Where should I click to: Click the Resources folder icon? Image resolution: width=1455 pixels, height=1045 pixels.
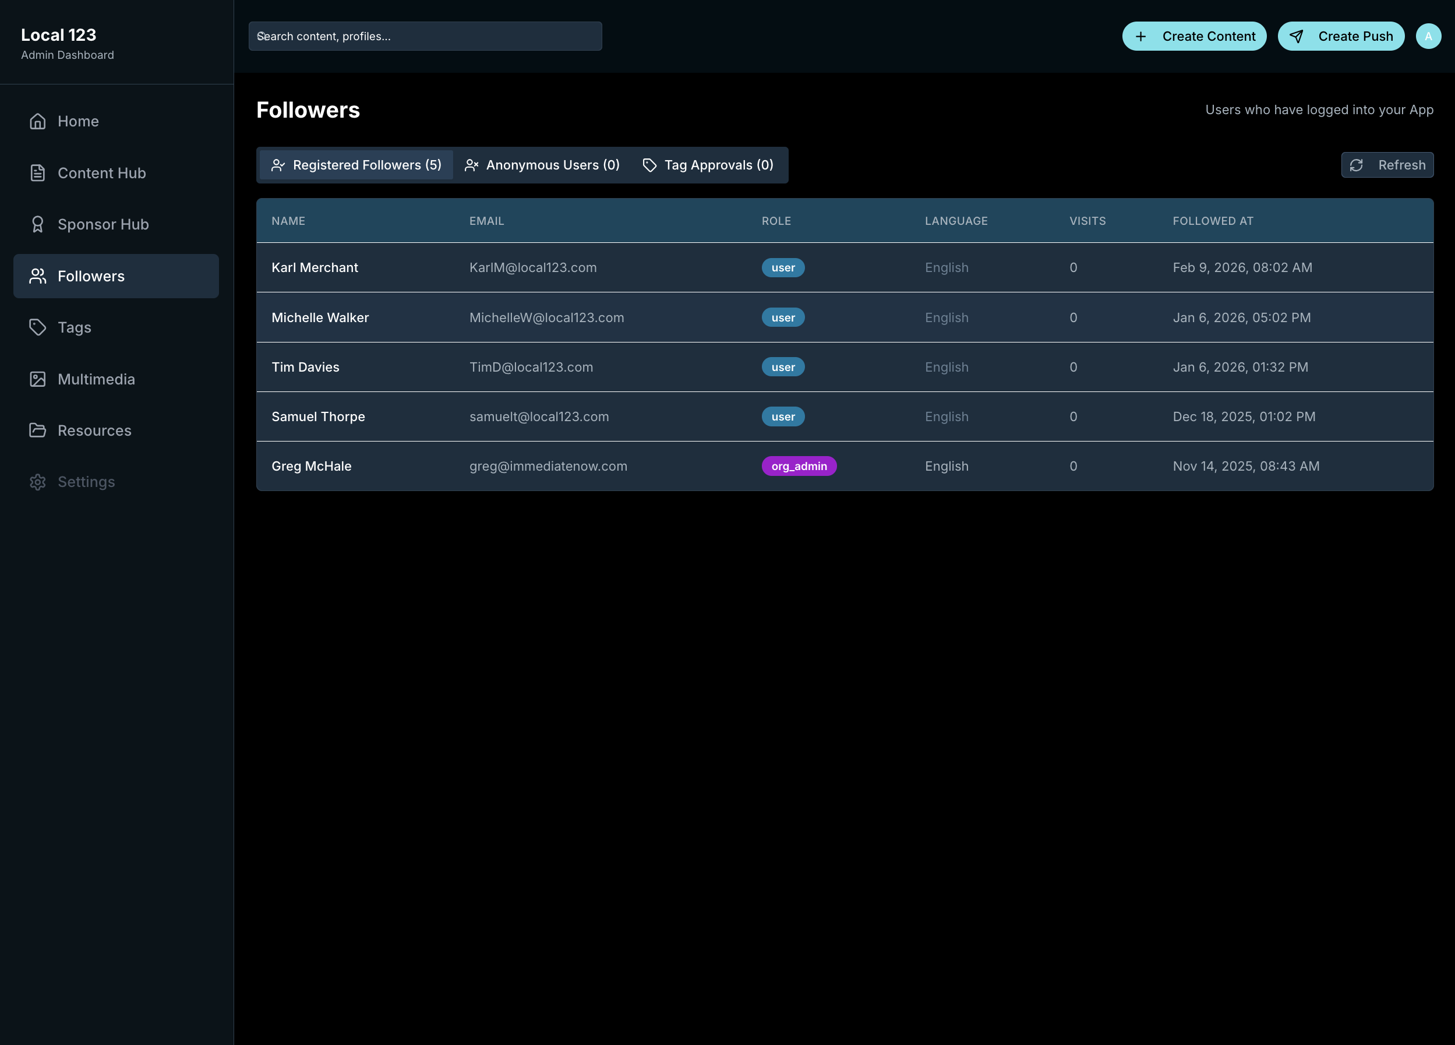pyautogui.click(x=37, y=430)
